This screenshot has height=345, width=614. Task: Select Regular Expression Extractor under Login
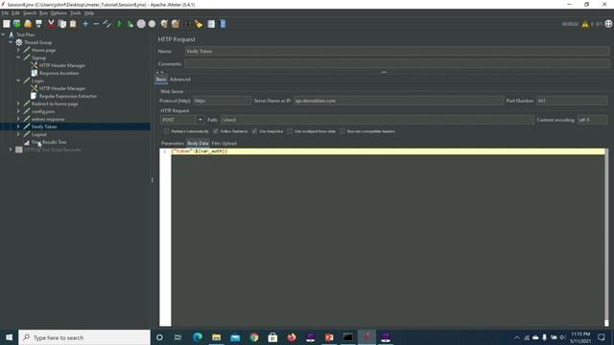coord(68,96)
